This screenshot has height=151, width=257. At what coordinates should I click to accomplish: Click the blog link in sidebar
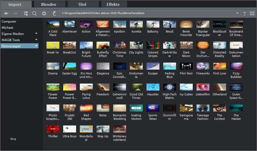13,139
